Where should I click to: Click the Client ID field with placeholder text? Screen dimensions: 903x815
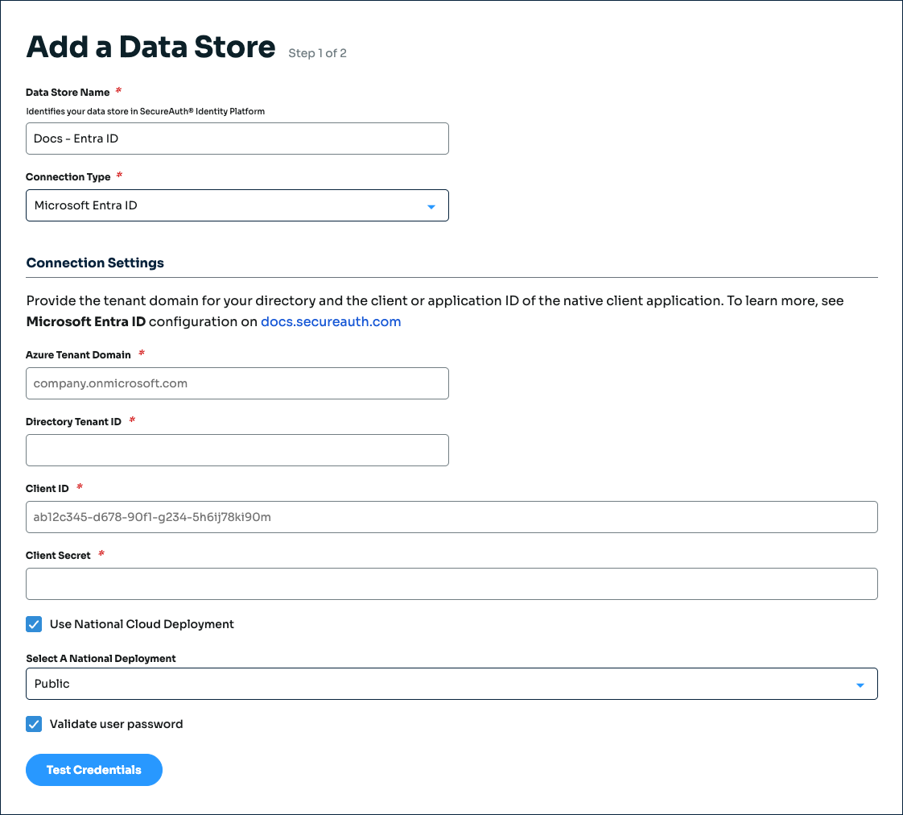451,516
